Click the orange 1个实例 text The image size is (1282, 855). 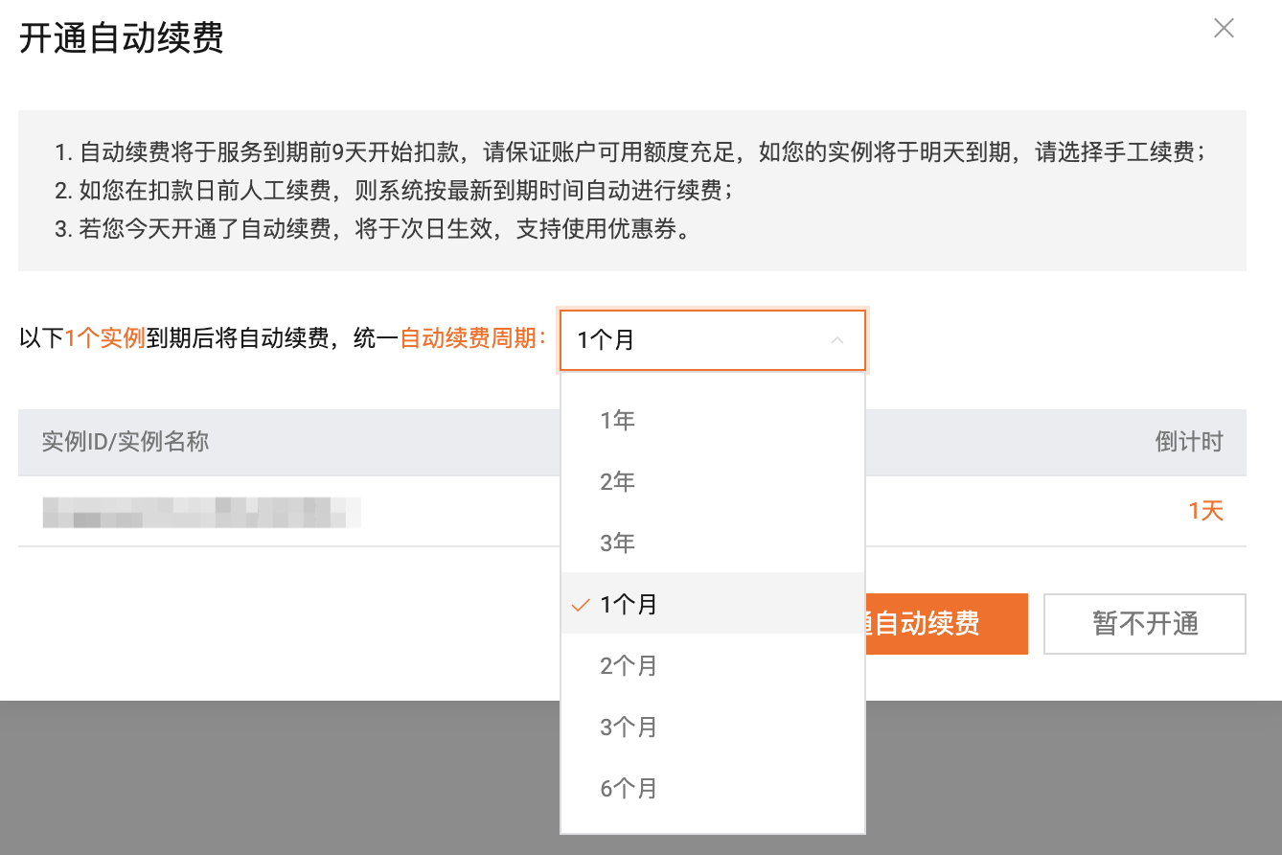tap(104, 338)
